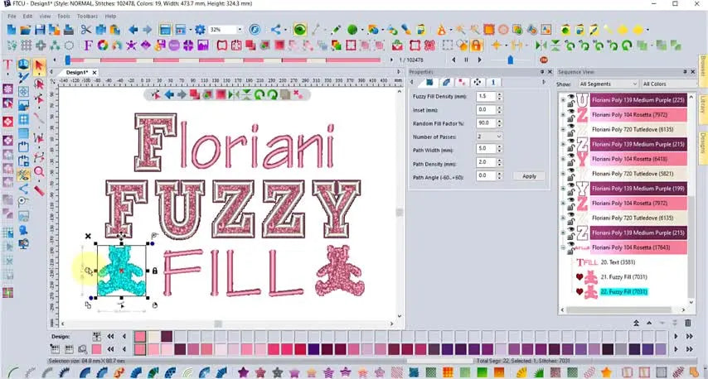Open the Library side tab

click(702, 108)
